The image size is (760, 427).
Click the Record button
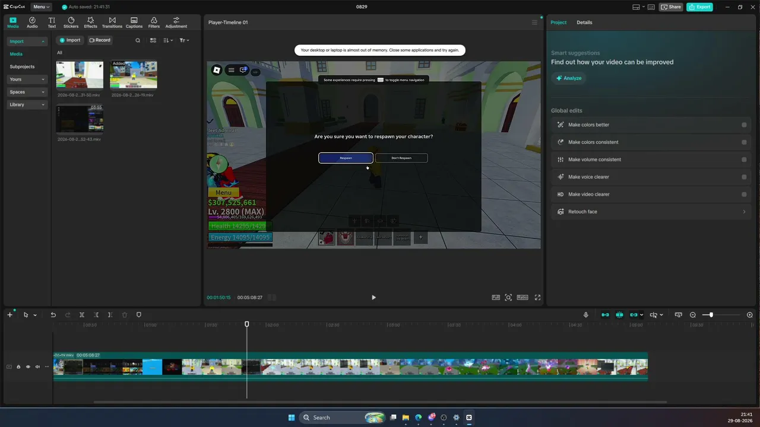tap(100, 40)
